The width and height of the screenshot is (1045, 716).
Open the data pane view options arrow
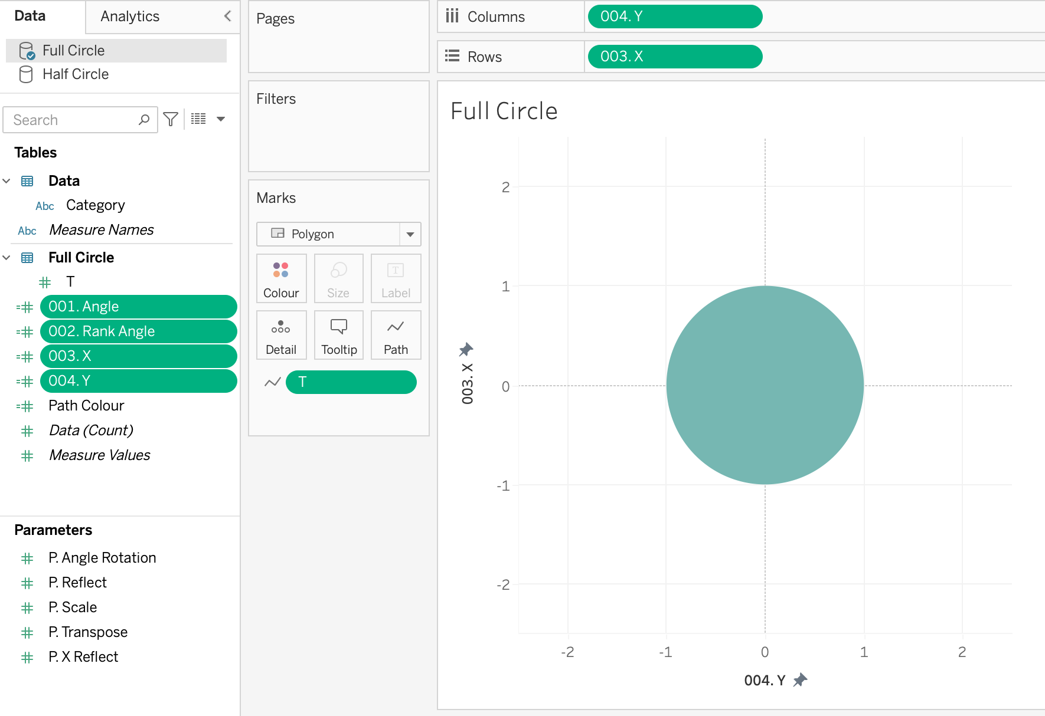(x=221, y=119)
